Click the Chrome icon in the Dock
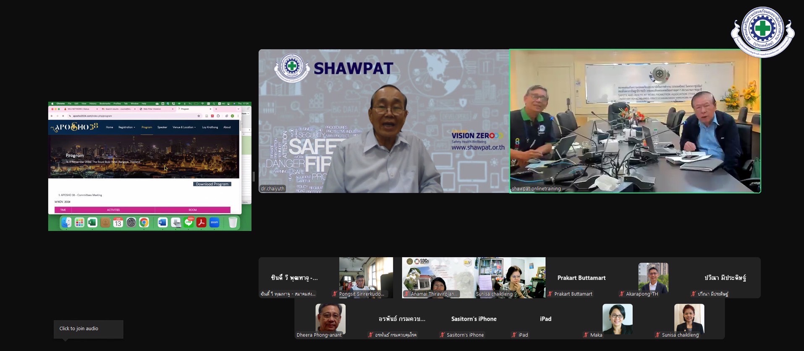804x351 pixels. (x=144, y=223)
